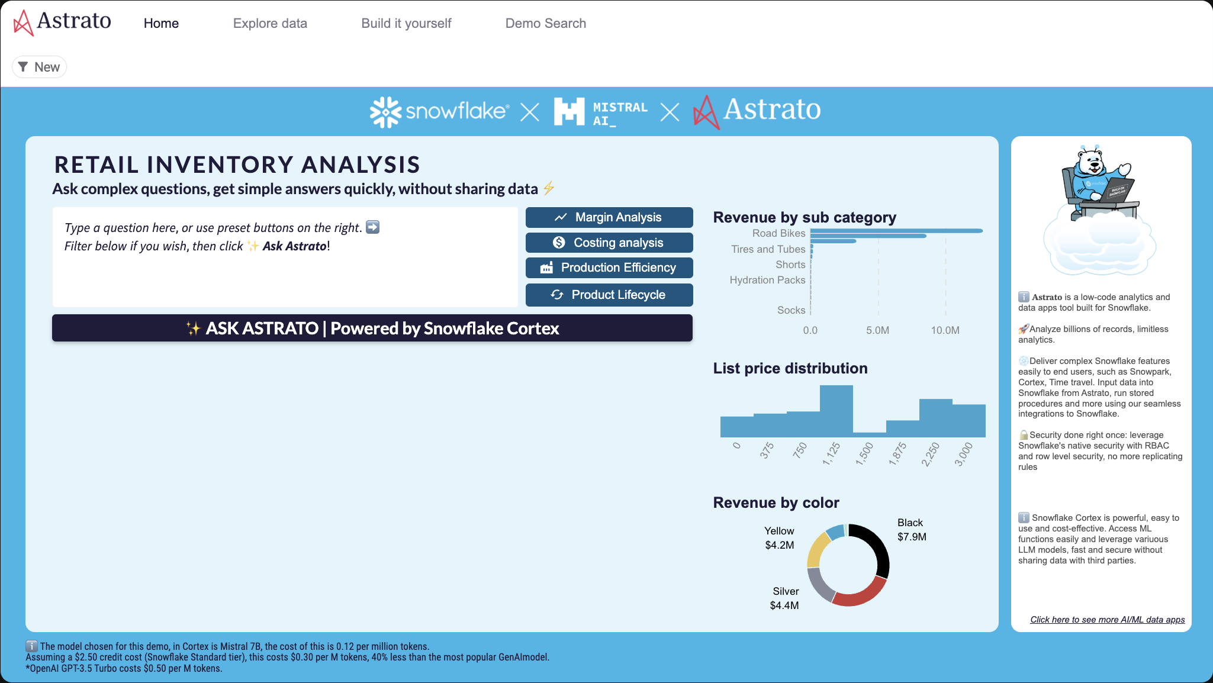Select the Costing analysis preset

tap(609, 243)
